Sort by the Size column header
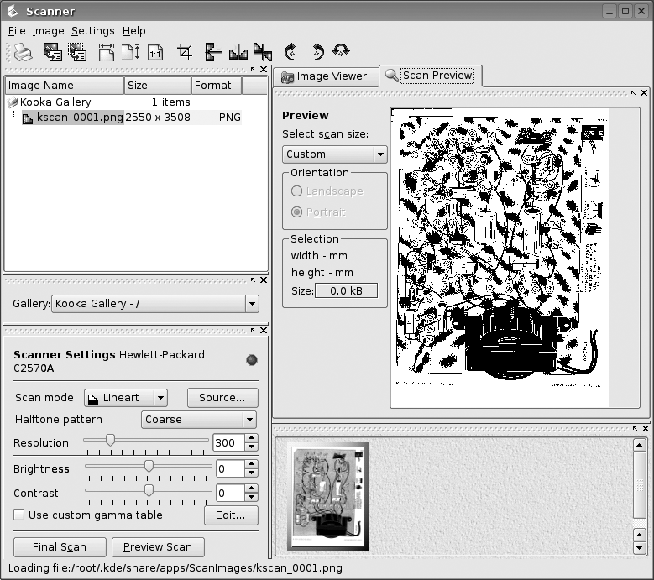The width and height of the screenshot is (654, 580). 158,86
